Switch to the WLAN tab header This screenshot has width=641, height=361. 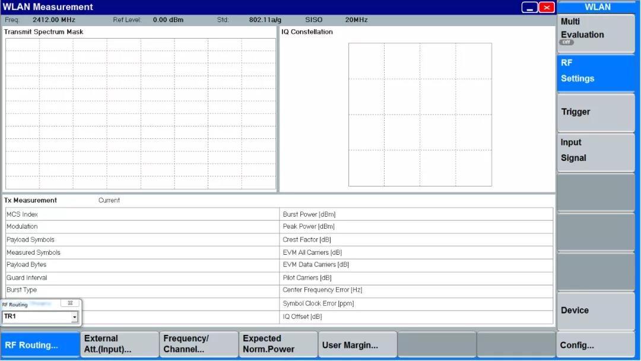tap(598, 7)
